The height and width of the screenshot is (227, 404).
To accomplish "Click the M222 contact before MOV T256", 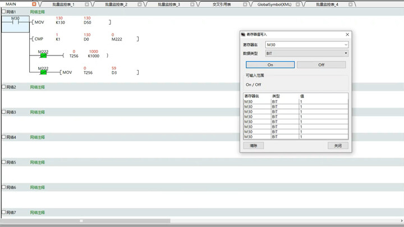I will pos(43,72).
